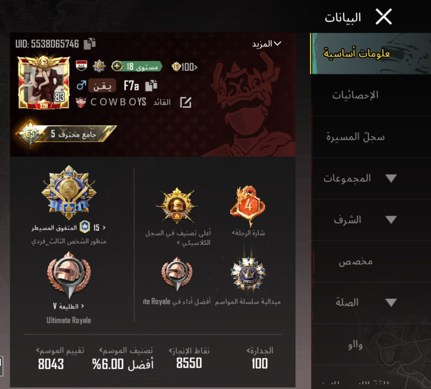The height and width of the screenshot is (389, 431).
Task: Tap the player avatar thumbnail
Action: [44, 82]
